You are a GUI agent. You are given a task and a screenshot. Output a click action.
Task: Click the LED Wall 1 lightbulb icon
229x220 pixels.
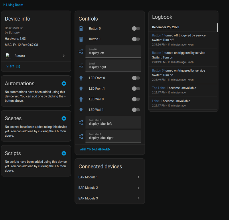tap(81, 110)
